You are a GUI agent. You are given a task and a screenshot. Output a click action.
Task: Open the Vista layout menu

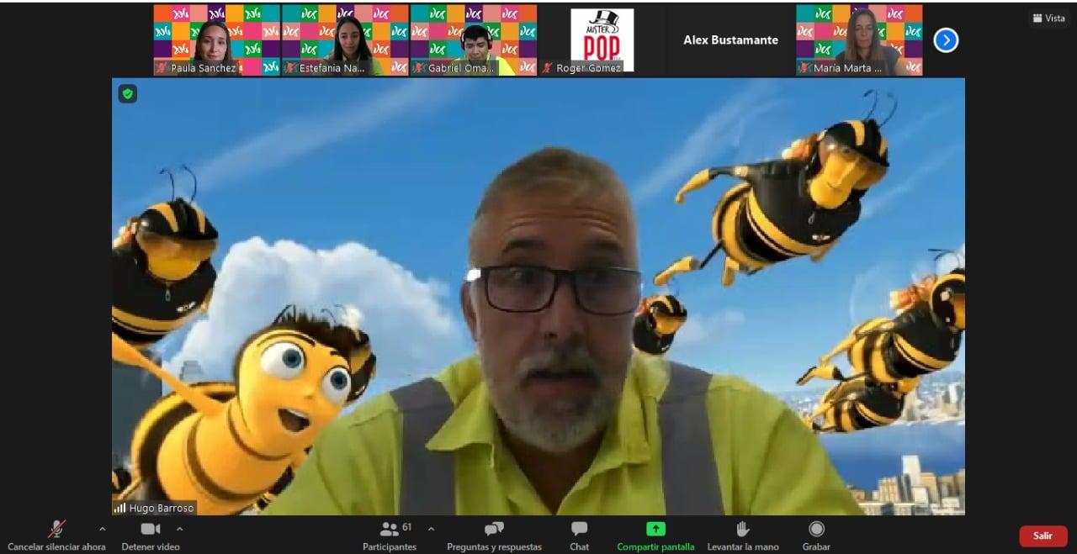tap(1048, 18)
